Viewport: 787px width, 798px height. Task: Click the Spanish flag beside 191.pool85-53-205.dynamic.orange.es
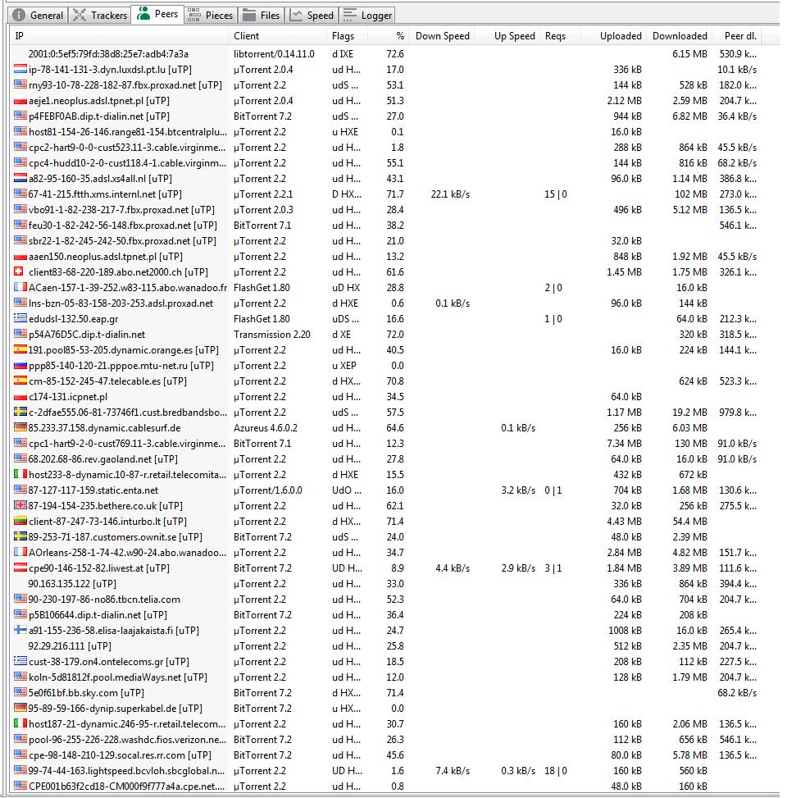point(20,349)
